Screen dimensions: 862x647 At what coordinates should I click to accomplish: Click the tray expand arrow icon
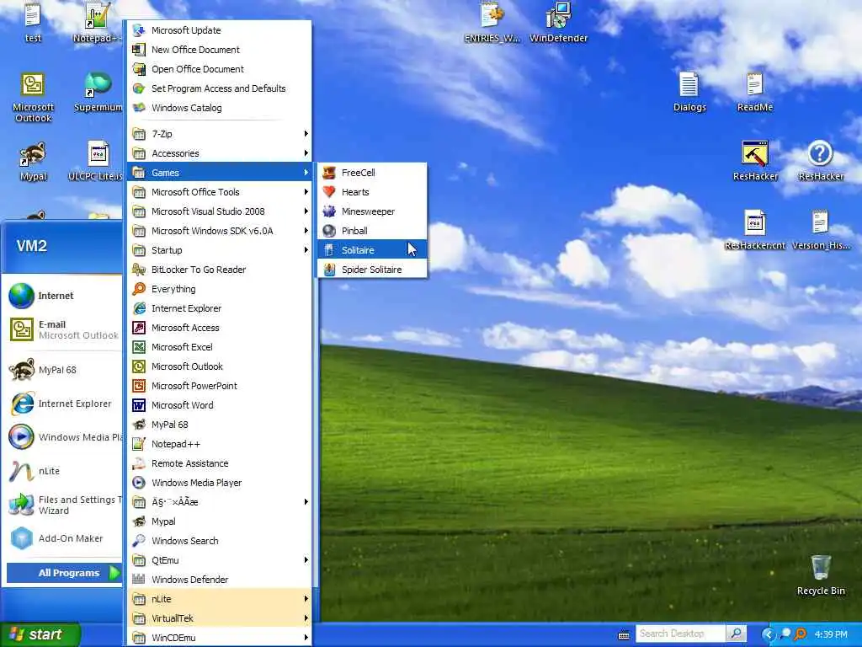(768, 634)
